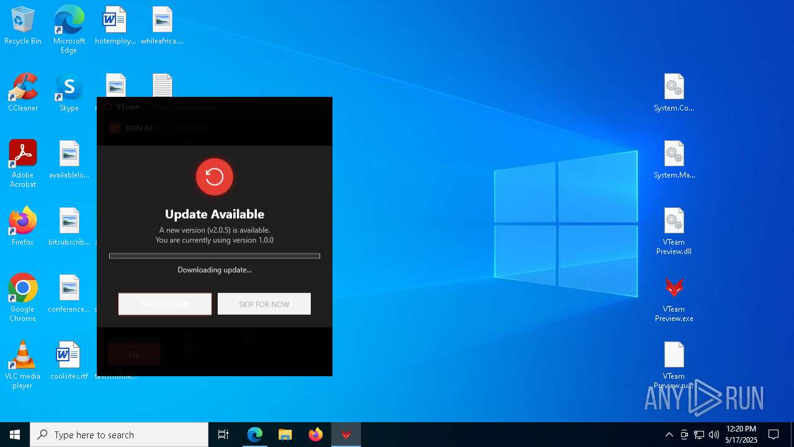Open the clock and date flyout
The height and width of the screenshot is (447, 794).
coord(741,435)
